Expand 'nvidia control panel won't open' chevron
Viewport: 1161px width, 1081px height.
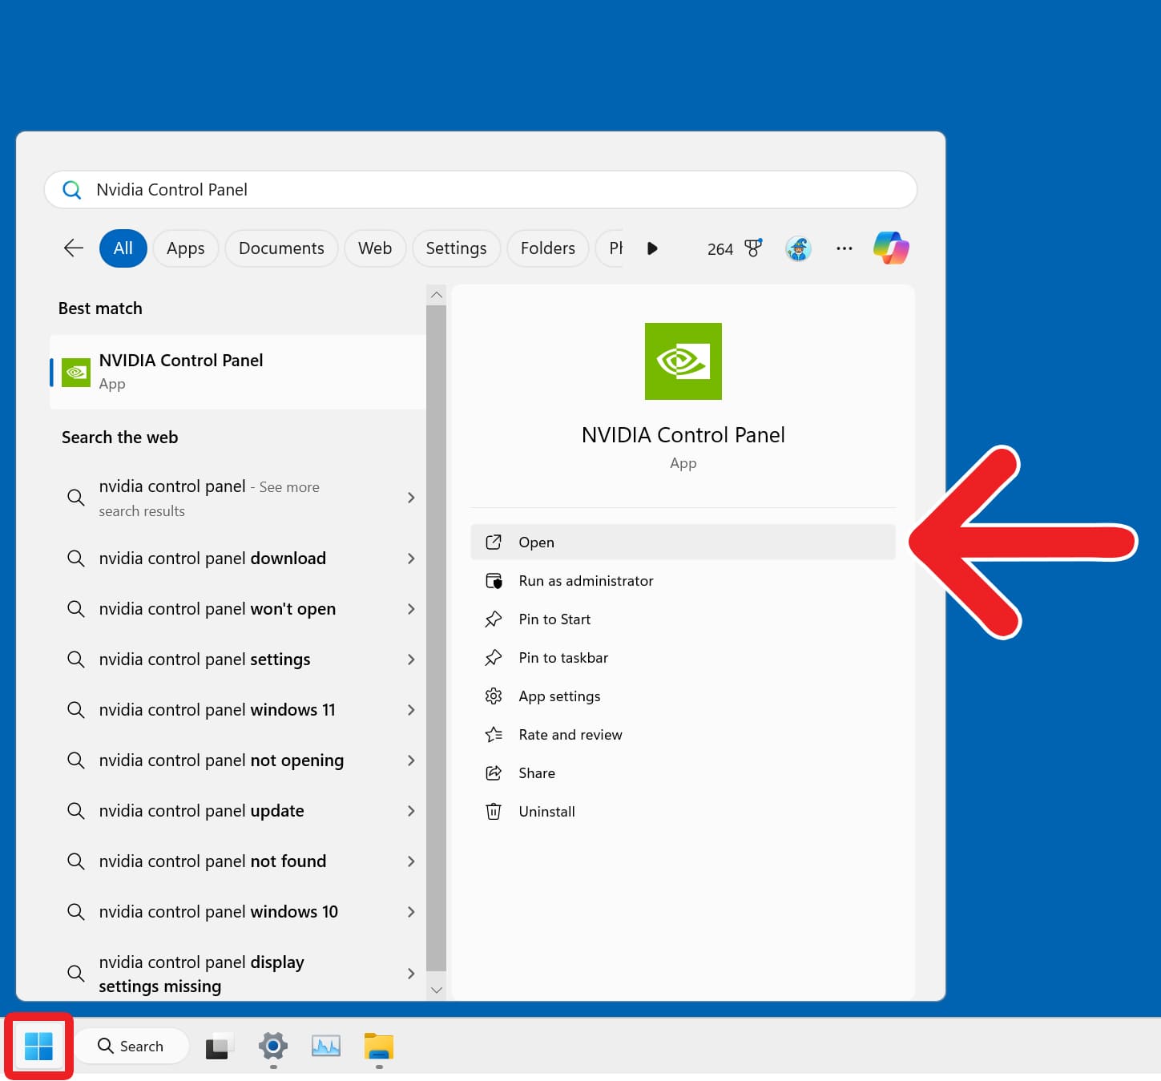point(411,609)
